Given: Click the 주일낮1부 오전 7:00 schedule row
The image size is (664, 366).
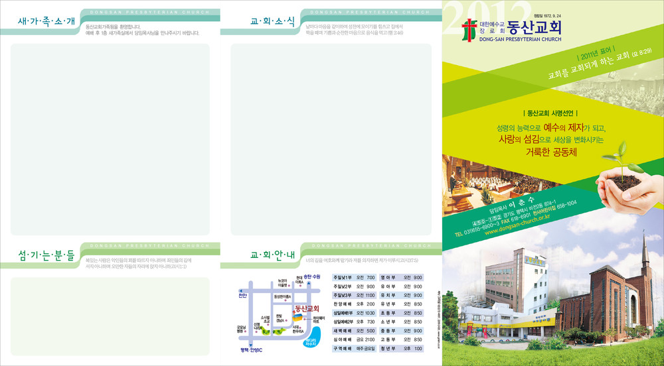Looking at the screenshot, I should 354,277.
